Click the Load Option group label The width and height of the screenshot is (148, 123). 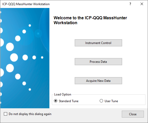(63, 94)
